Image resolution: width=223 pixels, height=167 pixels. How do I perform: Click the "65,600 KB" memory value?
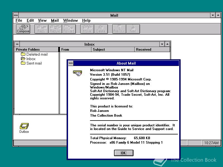pyautogui.click(x=142, y=138)
